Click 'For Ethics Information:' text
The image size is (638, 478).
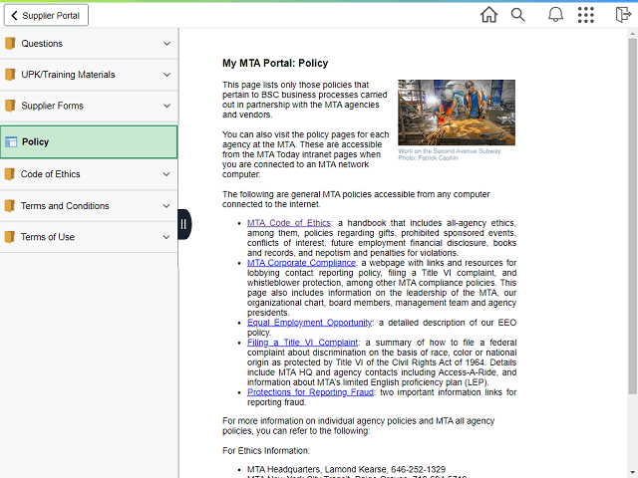pos(266,451)
